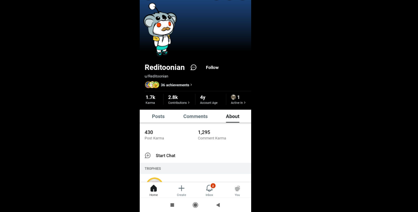Click the gold trophy thumbnail under Trophies
The image size is (418, 212).
(155, 180)
